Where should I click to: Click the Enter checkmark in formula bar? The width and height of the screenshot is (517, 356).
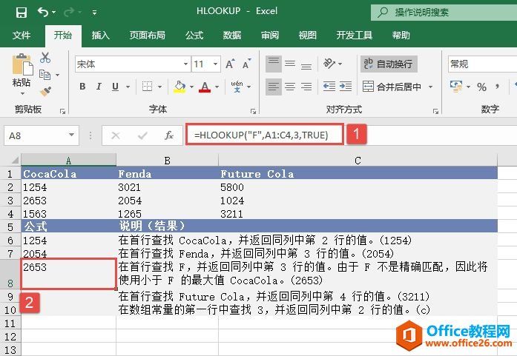click(142, 135)
